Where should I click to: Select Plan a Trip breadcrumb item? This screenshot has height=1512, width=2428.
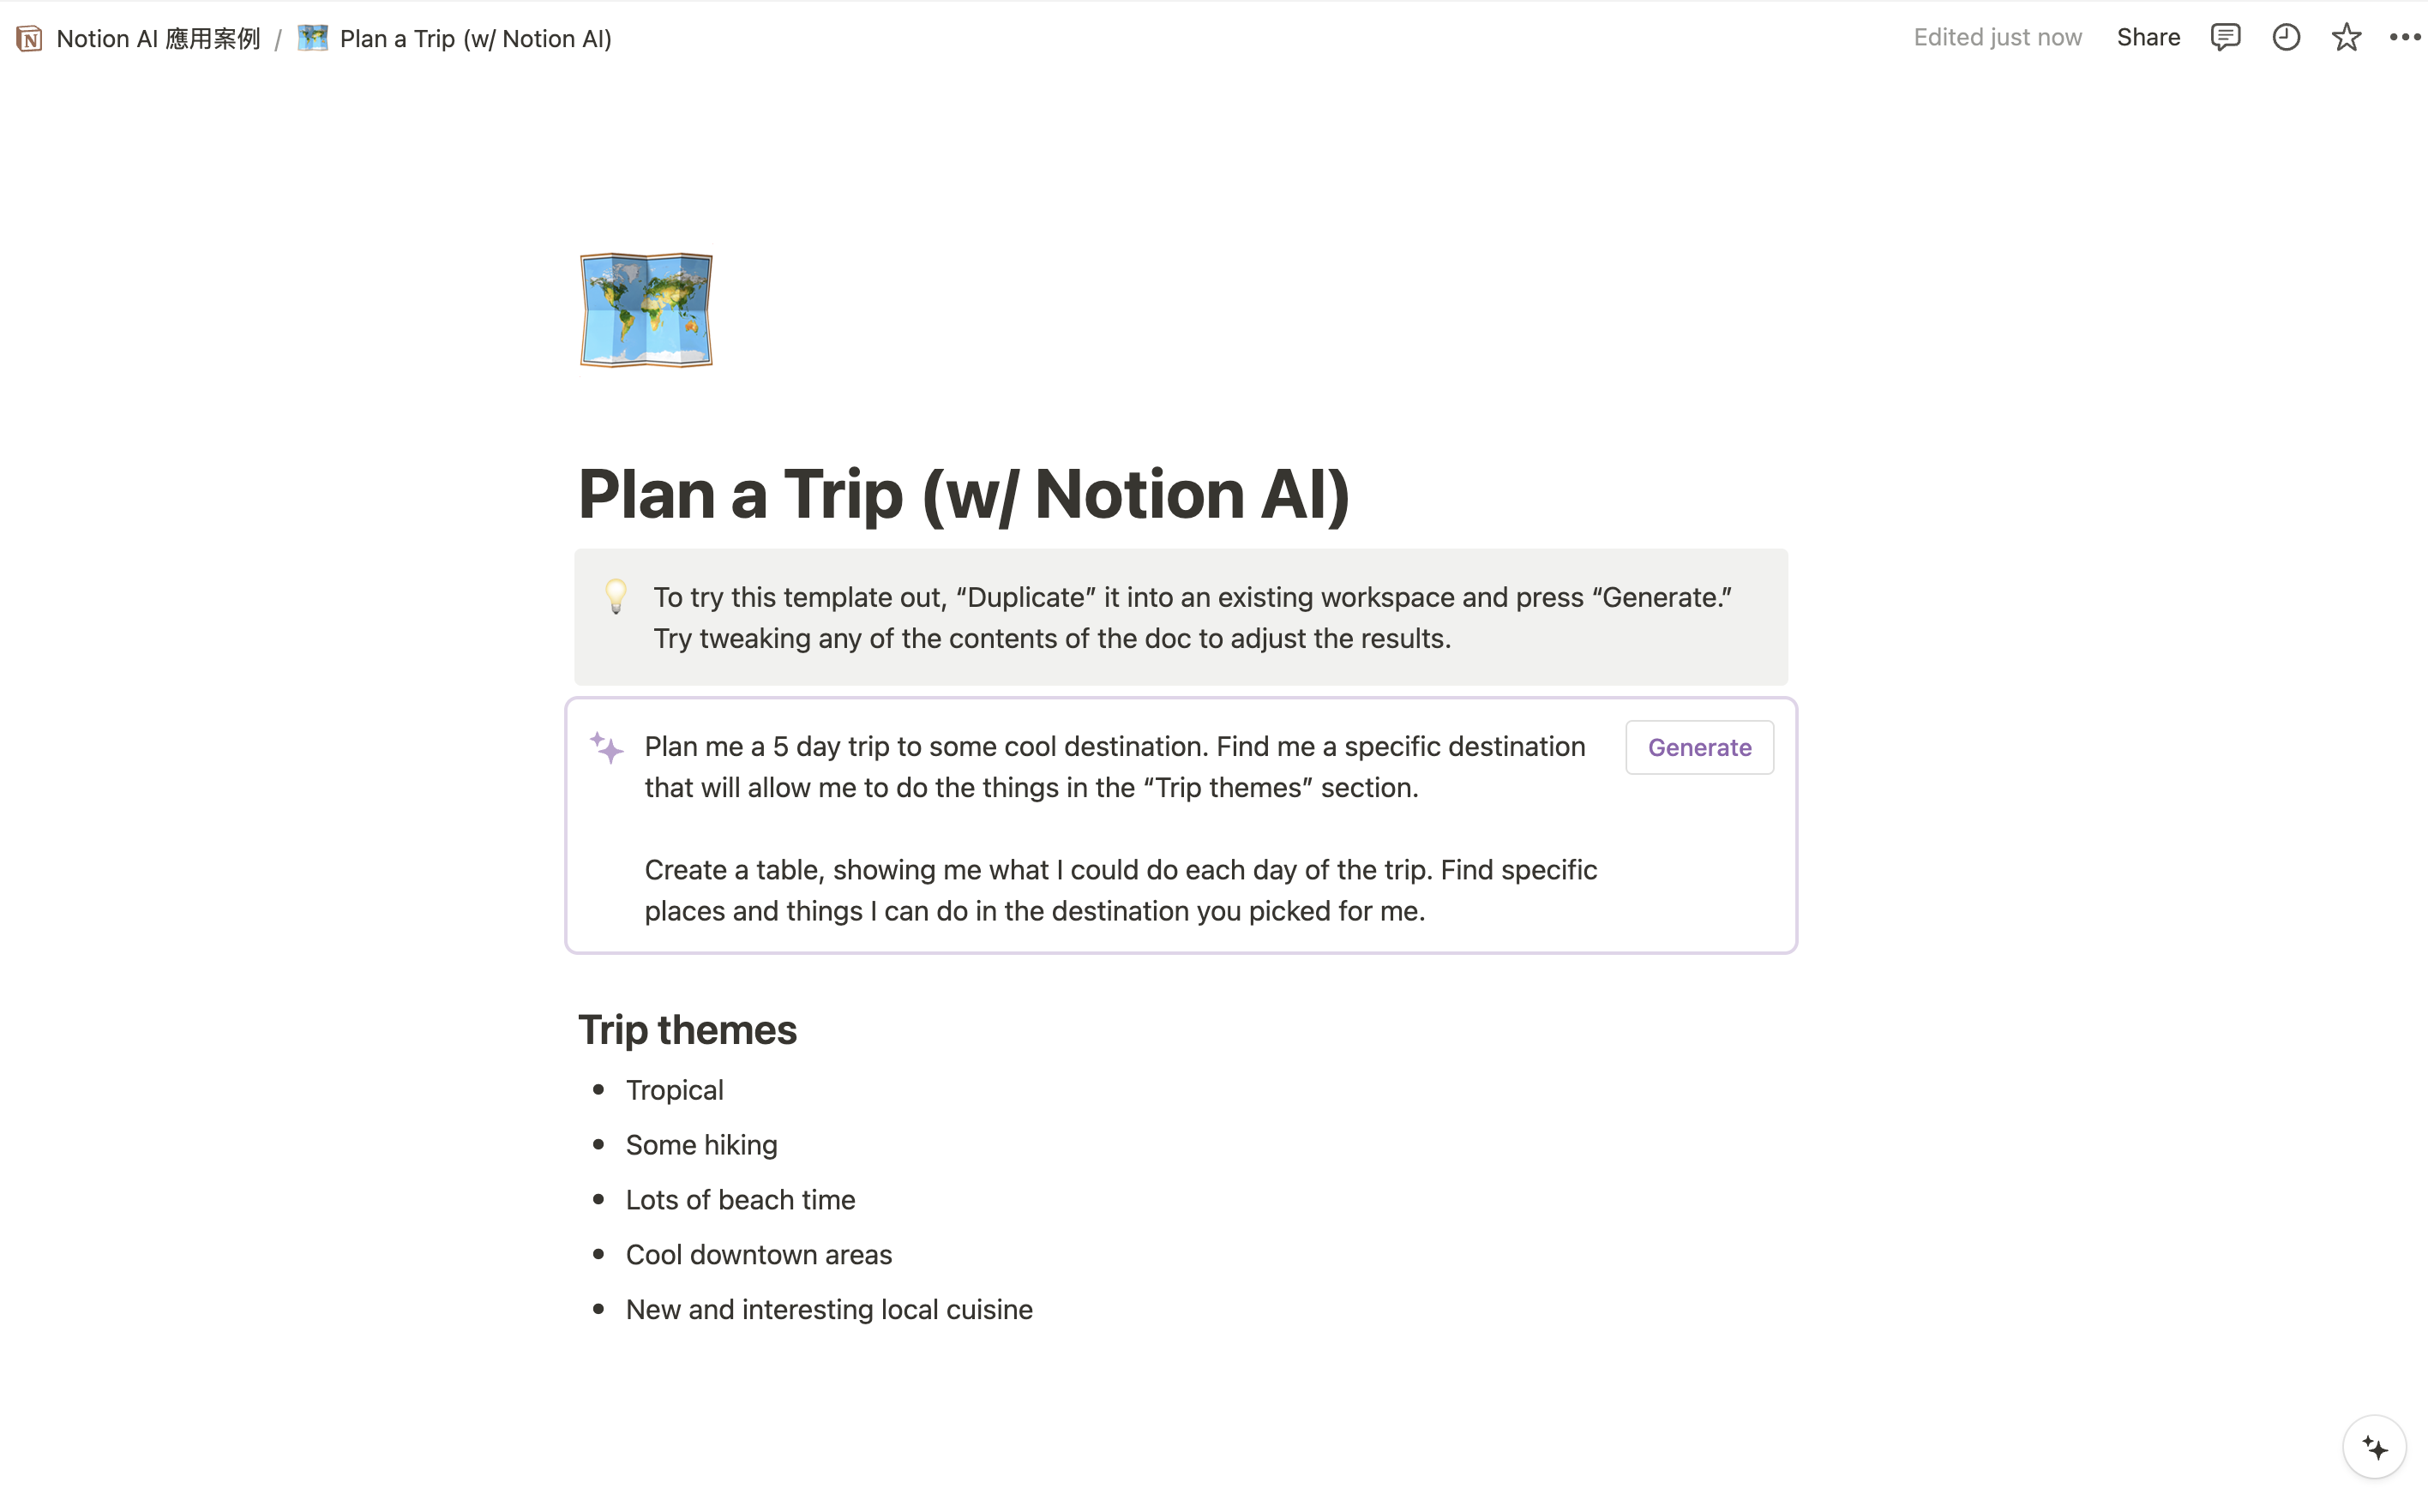pyautogui.click(x=475, y=38)
